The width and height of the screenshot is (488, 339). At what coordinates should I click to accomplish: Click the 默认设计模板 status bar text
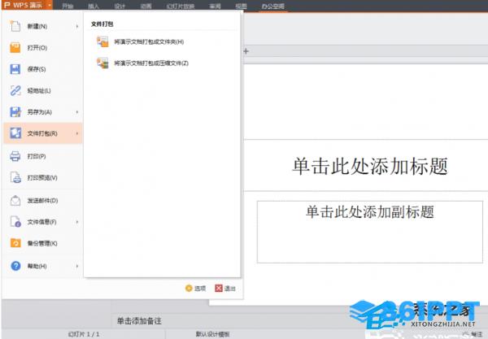click(x=212, y=334)
